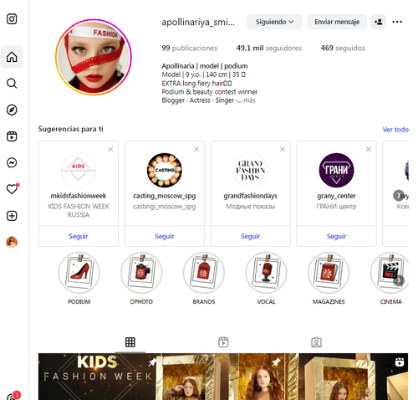Open the casting_moscow_spg profile avatar
The height and width of the screenshot is (400, 418).
point(165,170)
